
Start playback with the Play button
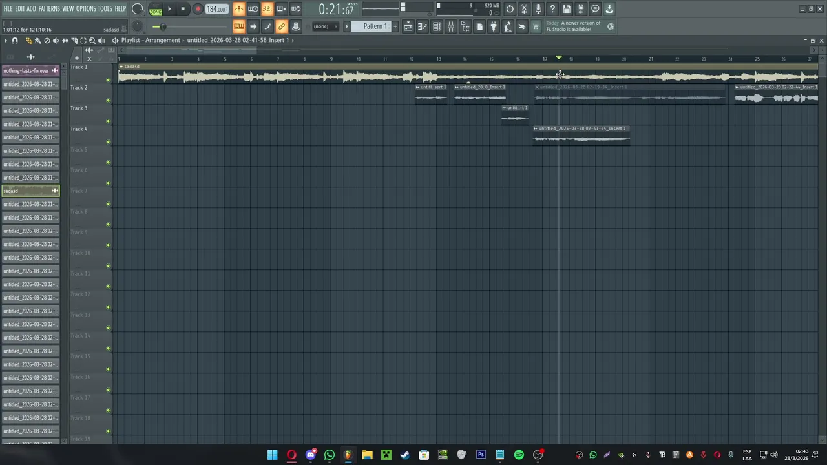[169, 9]
